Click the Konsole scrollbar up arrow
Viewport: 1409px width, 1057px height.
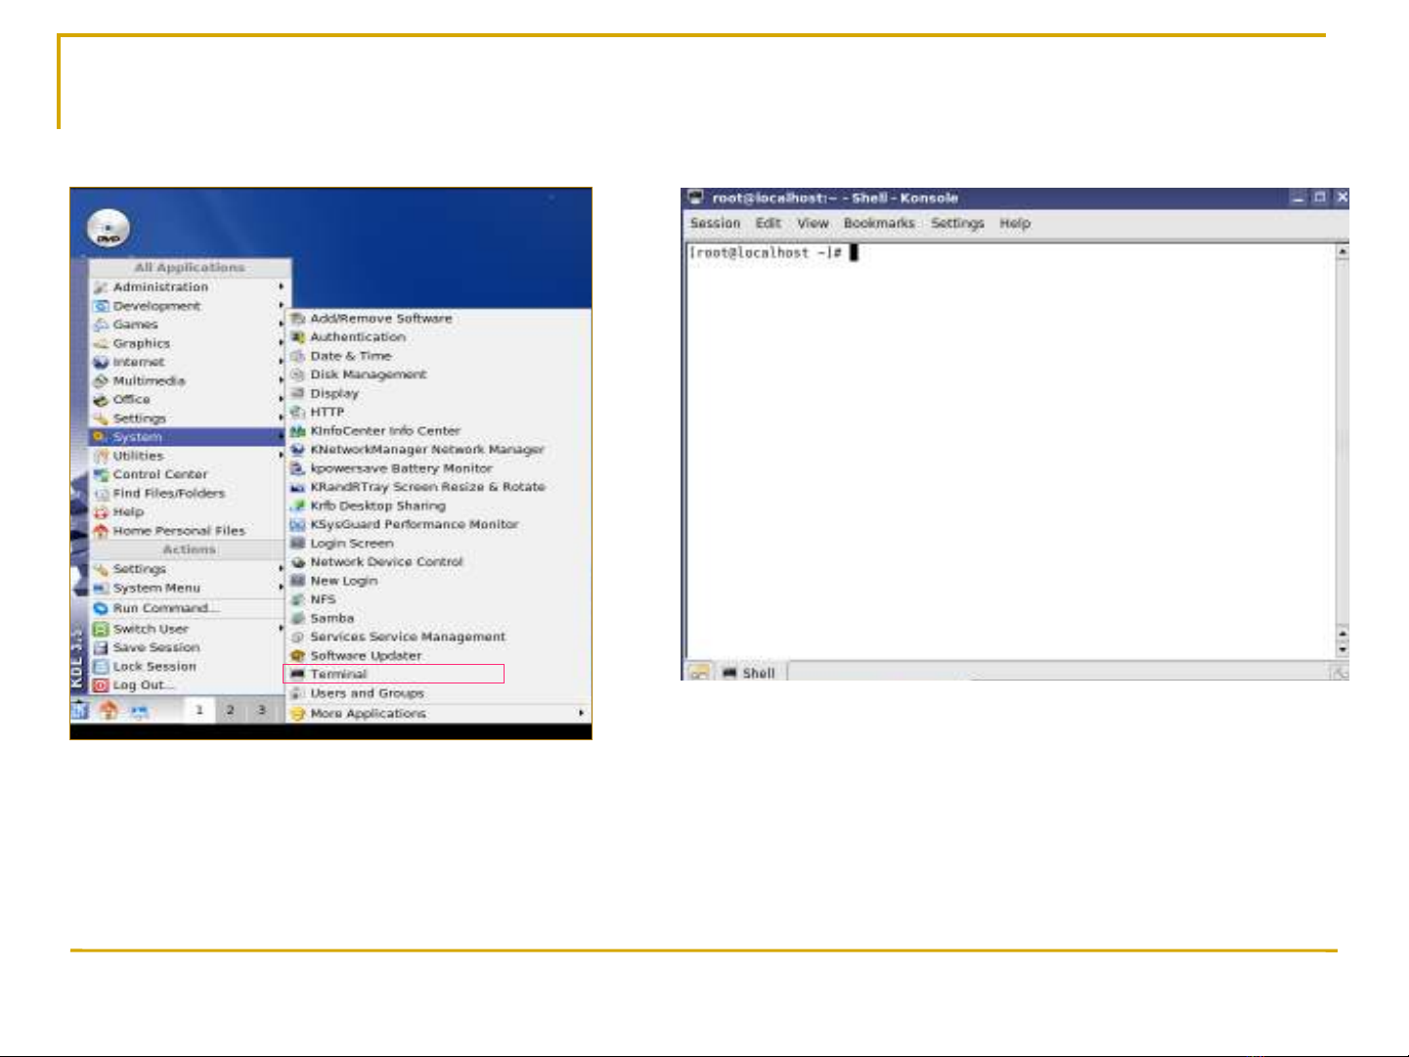point(1343,252)
